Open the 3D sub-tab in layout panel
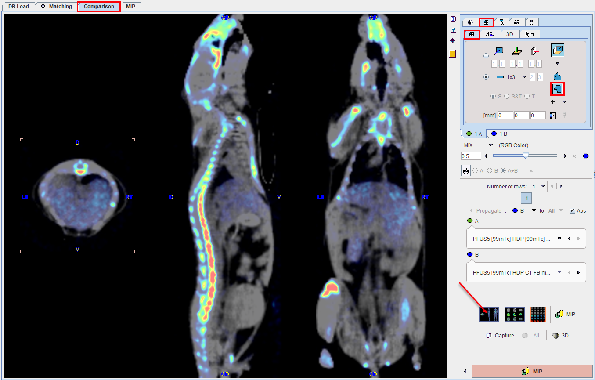The image size is (595, 380). point(510,34)
